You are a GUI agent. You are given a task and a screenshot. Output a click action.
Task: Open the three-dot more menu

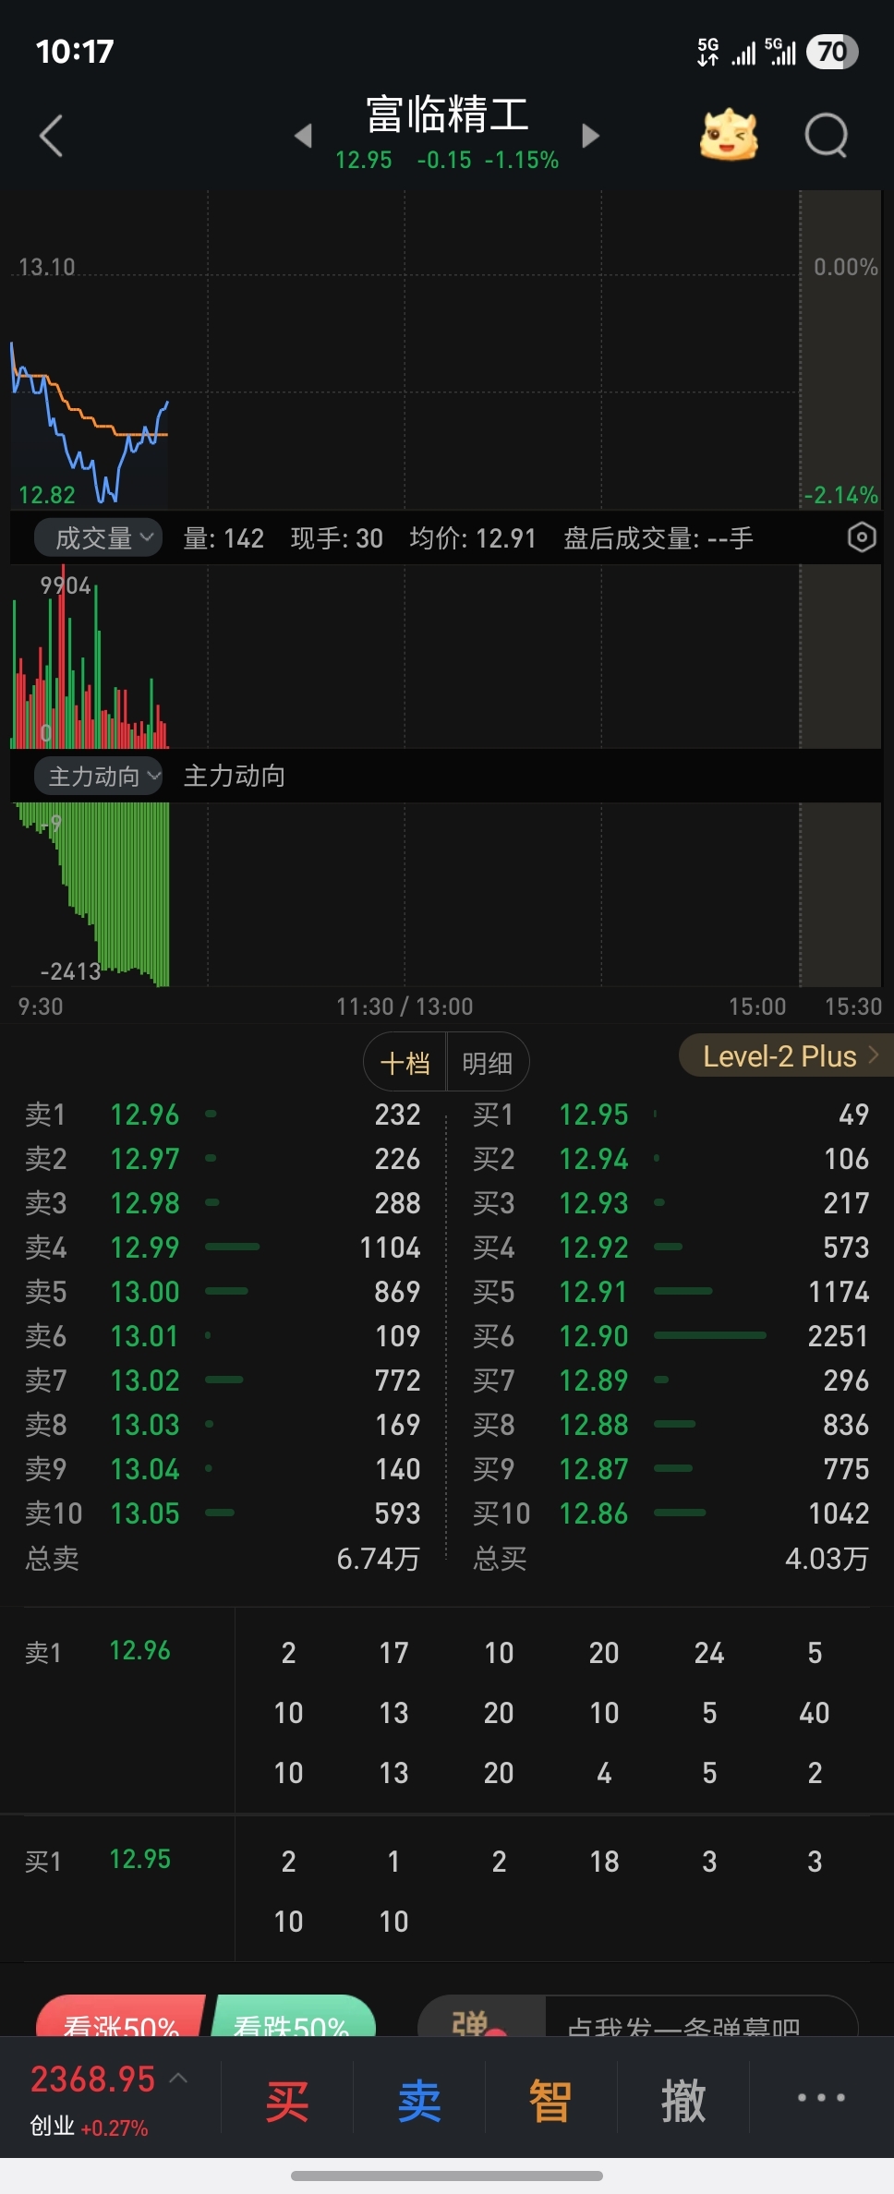tap(821, 2097)
